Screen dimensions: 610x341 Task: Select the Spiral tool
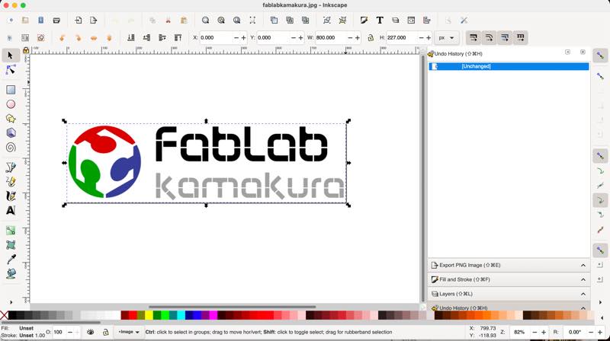tap(11, 147)
